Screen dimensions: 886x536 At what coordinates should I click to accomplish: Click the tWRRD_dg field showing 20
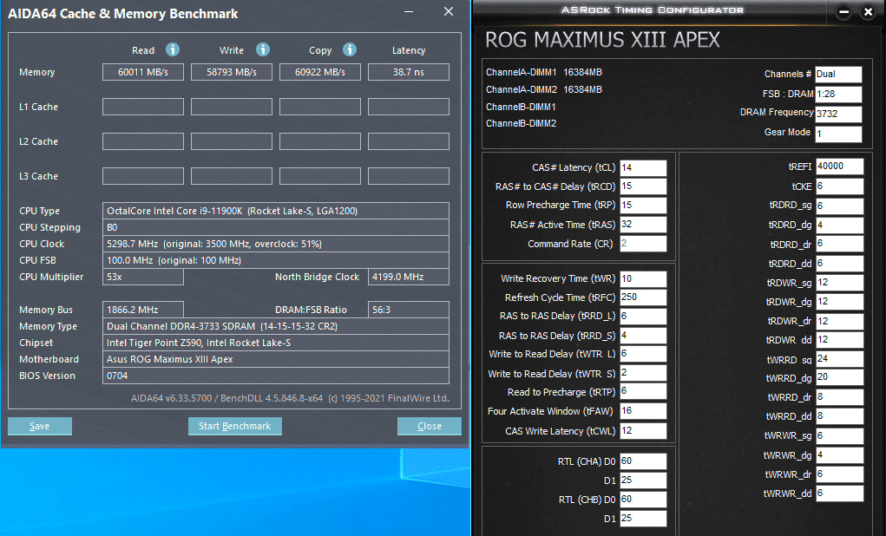tap(840, 378)
